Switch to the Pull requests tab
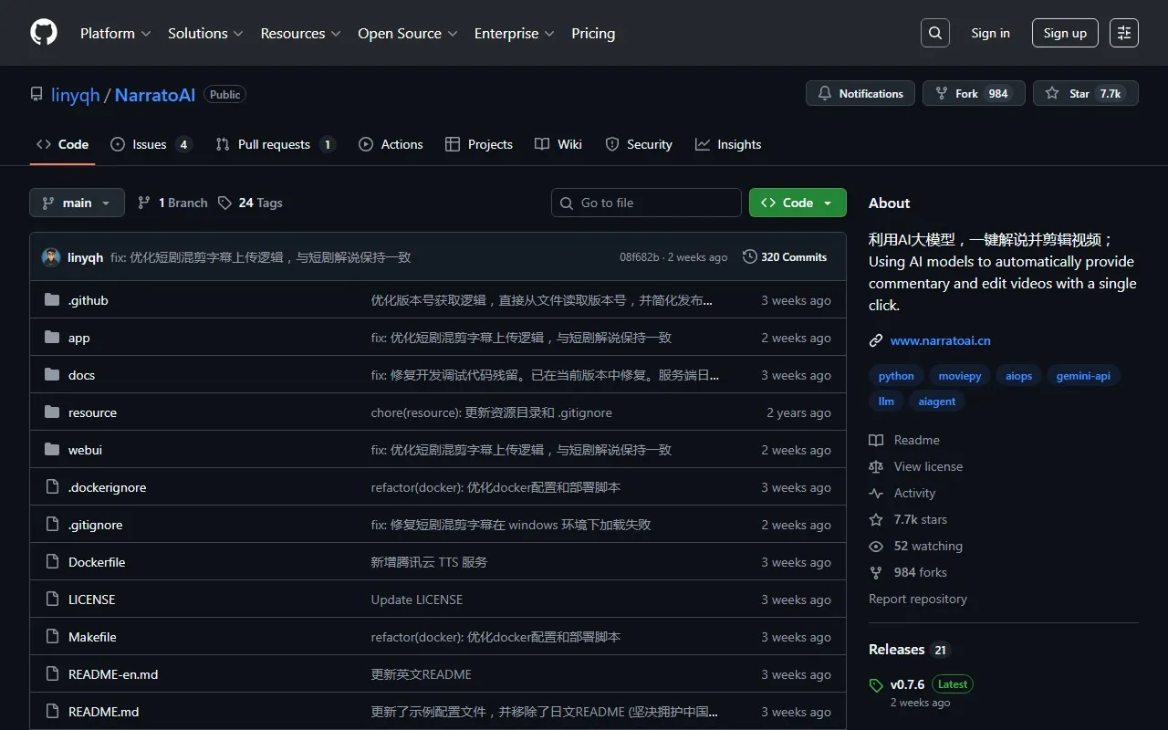Viewport: 1168px width, 730px height. (x=275, y=144)
